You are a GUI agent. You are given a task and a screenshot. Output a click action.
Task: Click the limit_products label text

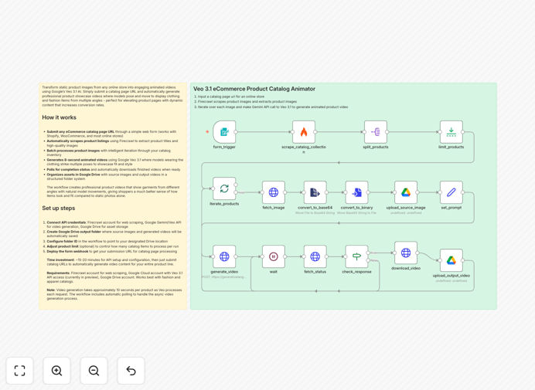pos(451,147)
